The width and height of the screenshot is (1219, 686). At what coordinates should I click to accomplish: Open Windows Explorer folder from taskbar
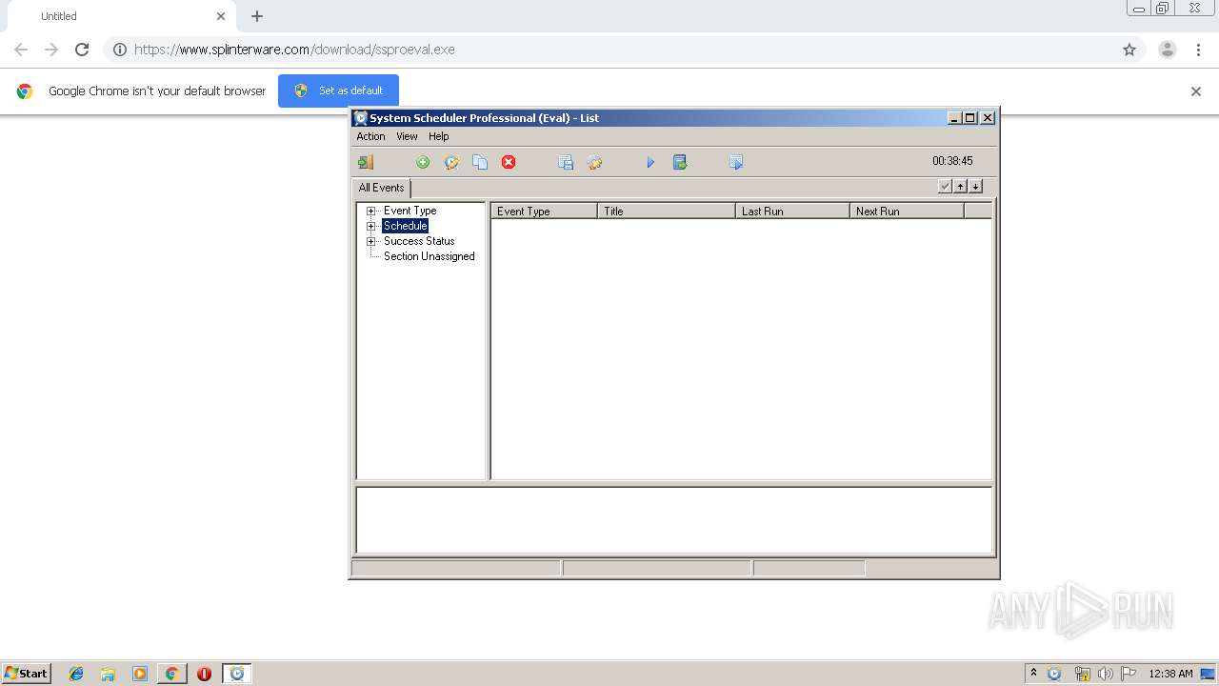click(x=108, y=674)
